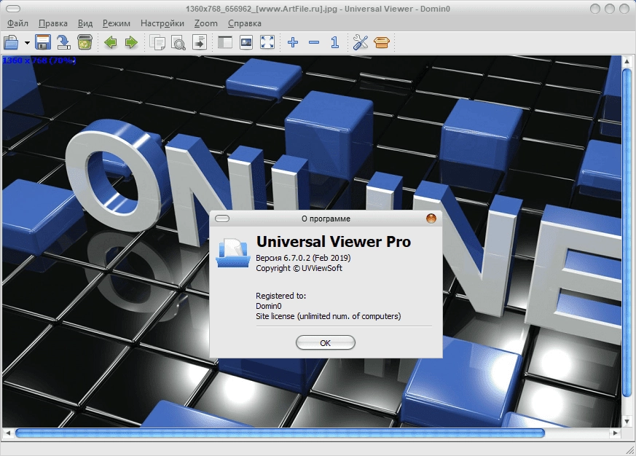Click OK in the О программе dialog
The height and width of the screenshot is (456, 636).
[326, 343]
